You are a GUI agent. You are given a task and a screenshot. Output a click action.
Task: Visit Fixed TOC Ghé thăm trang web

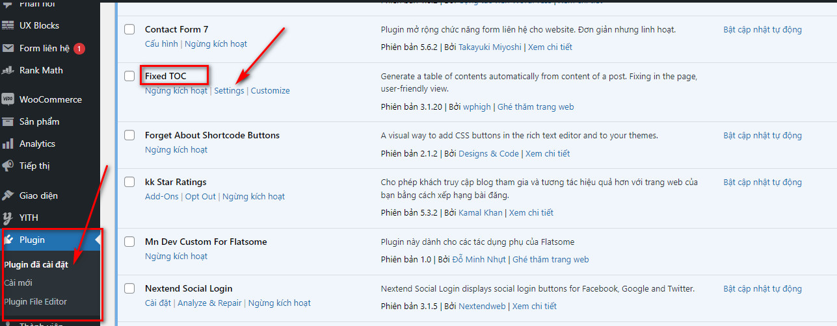click(536, 107)
